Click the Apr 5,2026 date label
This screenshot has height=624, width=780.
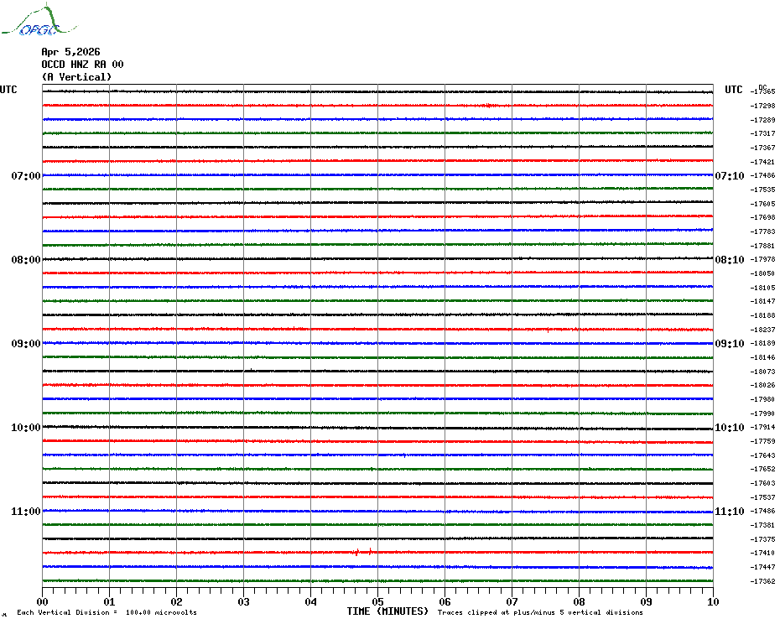pyautogui.click(x=70, y=52)
